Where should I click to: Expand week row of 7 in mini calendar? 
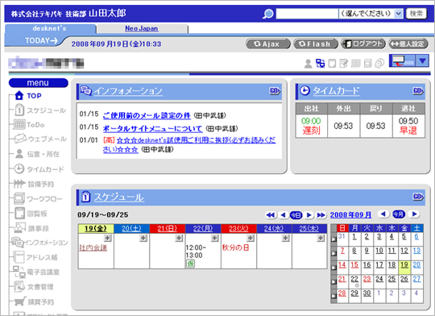click(x=333, y=253)
